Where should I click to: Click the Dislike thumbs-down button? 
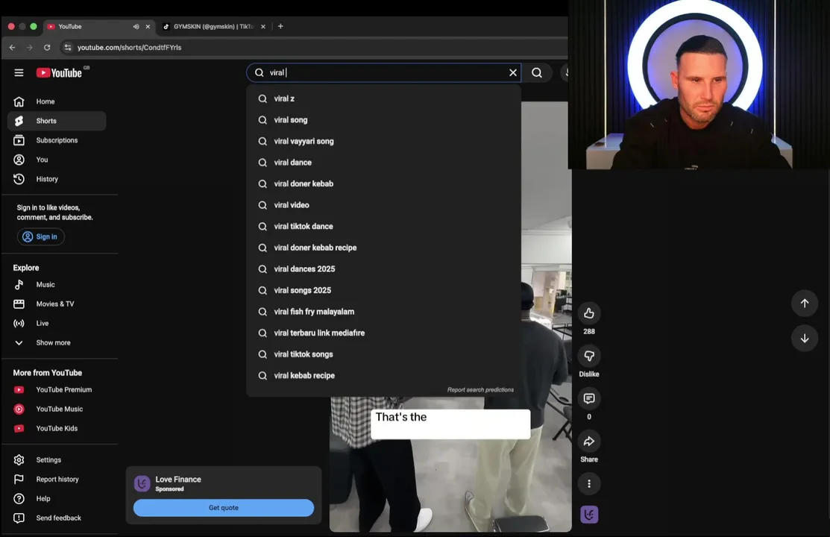point(588,356)
